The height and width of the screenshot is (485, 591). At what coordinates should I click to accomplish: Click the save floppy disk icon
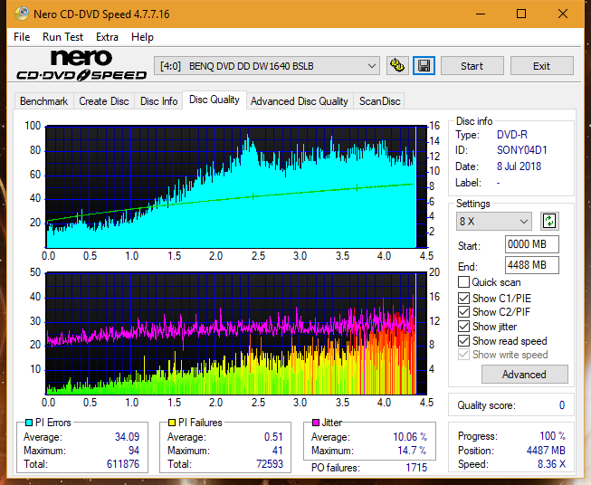[x=424, y=66]
